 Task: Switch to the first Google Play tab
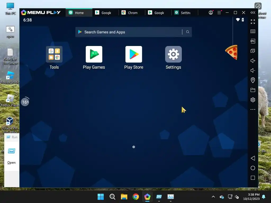[x=106, y=13]
